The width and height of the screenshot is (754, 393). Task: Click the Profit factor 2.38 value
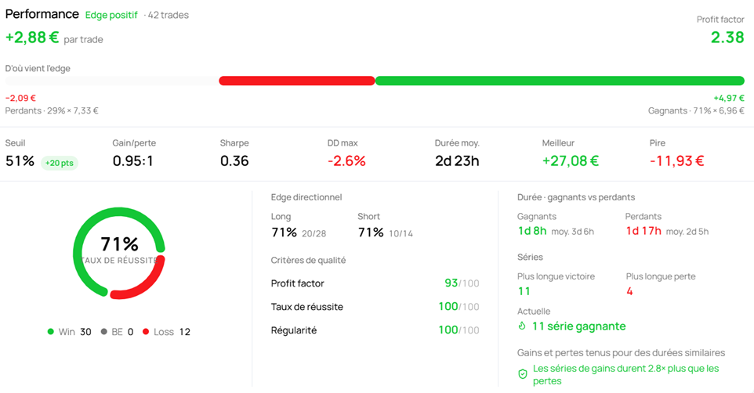click(x=727, y=37)
